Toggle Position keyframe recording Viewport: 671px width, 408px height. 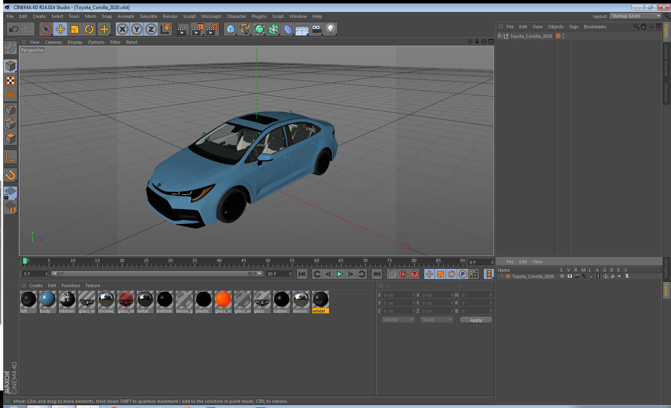[429, 274]
